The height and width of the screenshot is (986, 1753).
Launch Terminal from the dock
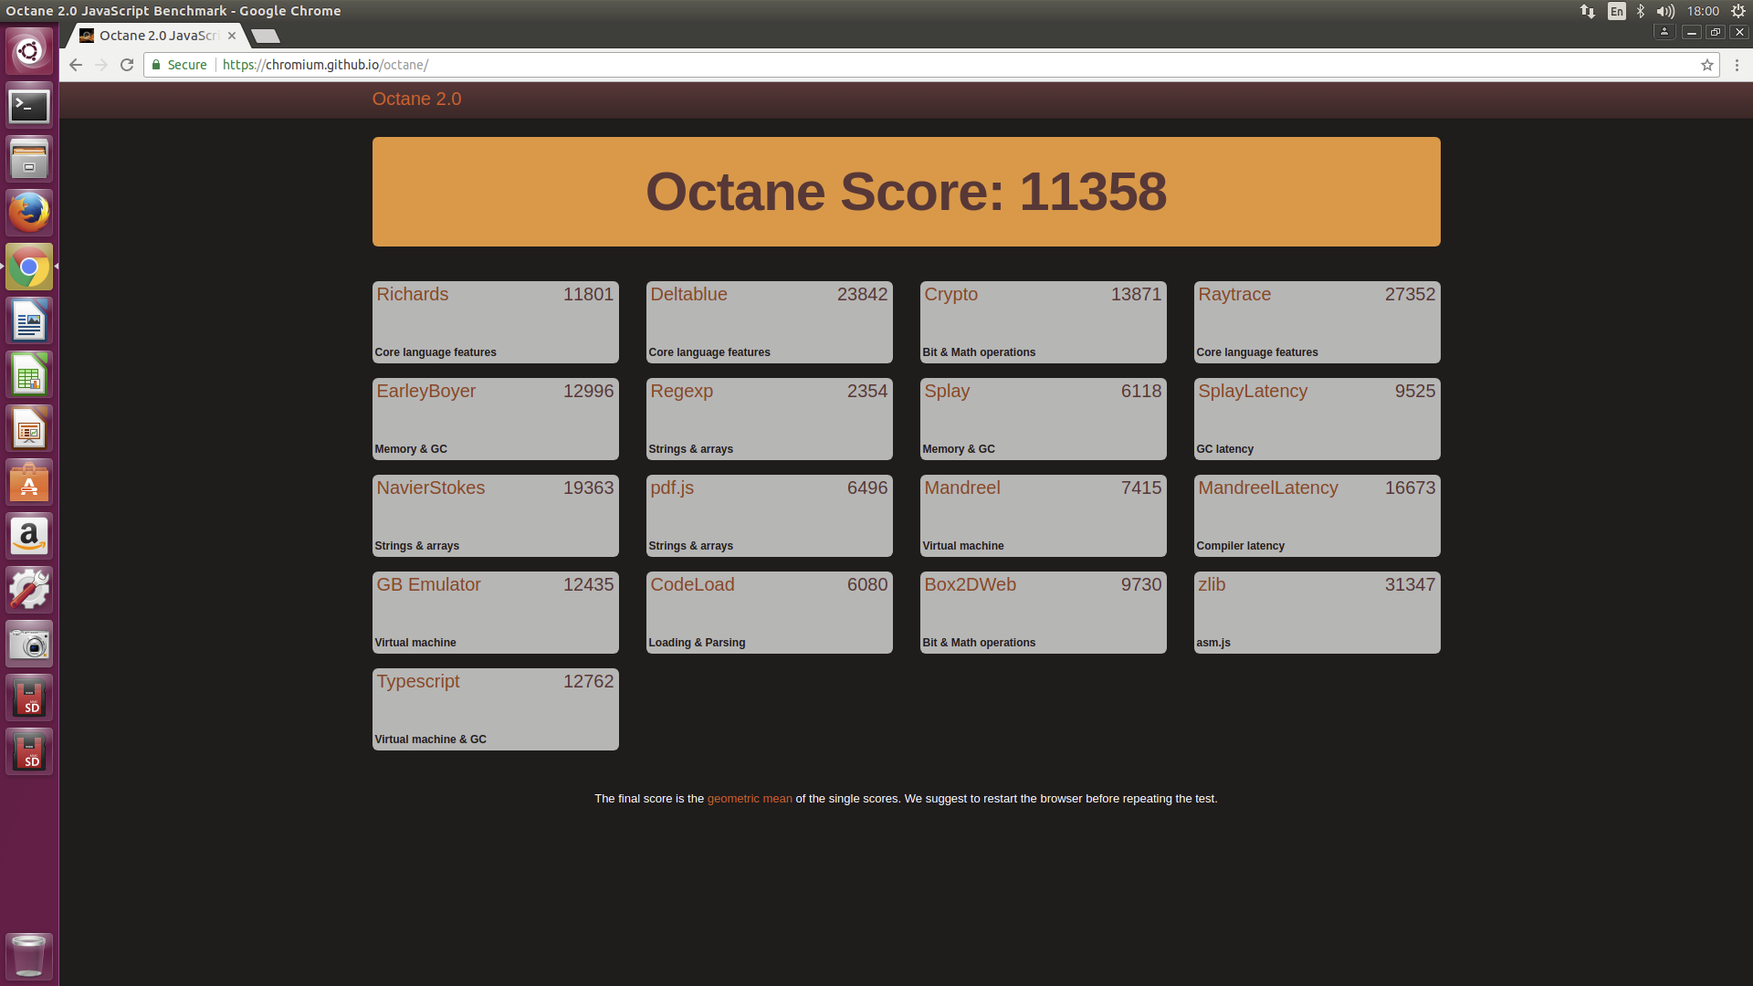pos(29,106)
